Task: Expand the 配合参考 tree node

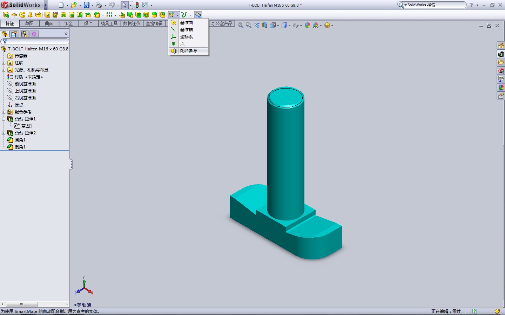Action: [4, 112]
